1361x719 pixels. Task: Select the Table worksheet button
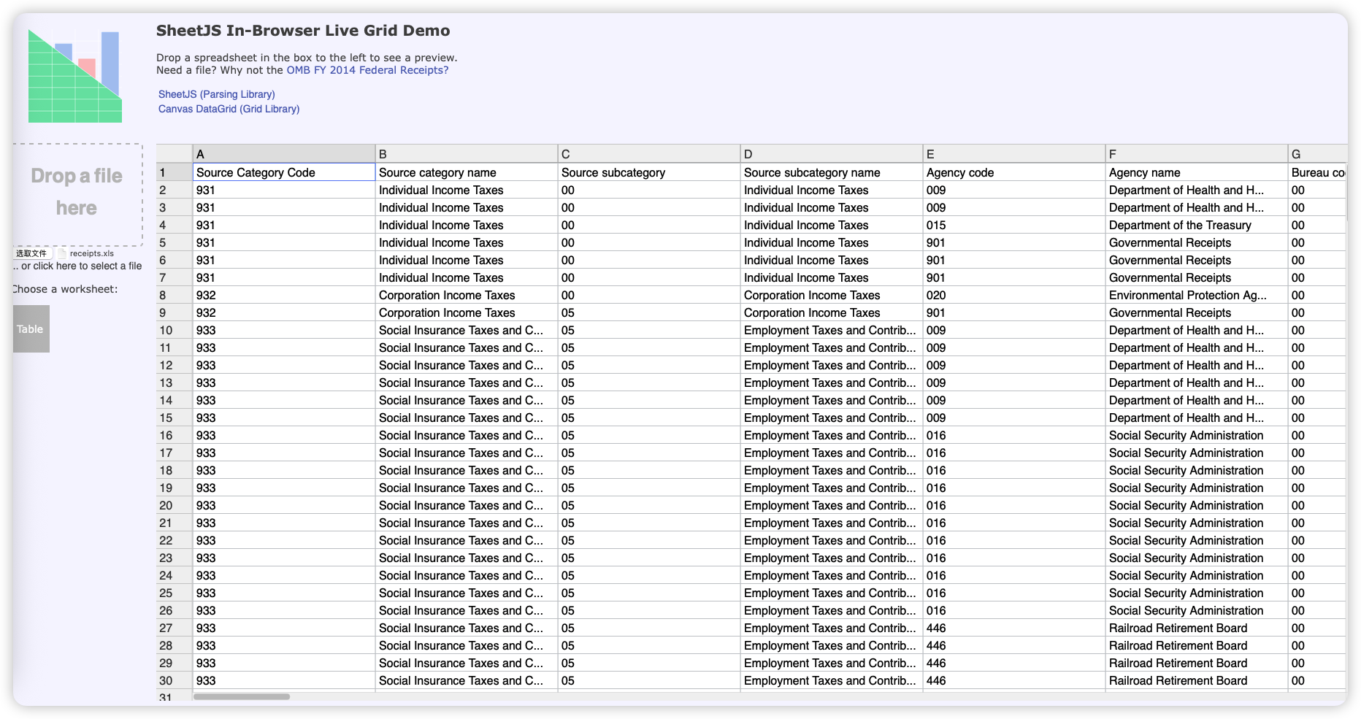click(x=31, y=329)
